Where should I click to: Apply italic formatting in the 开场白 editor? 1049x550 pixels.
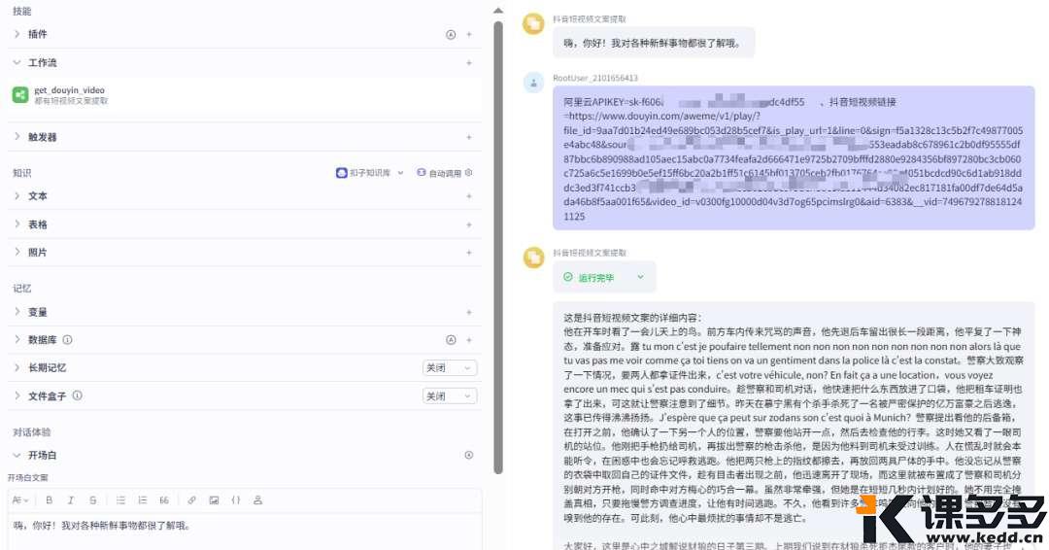coord(70,499)
